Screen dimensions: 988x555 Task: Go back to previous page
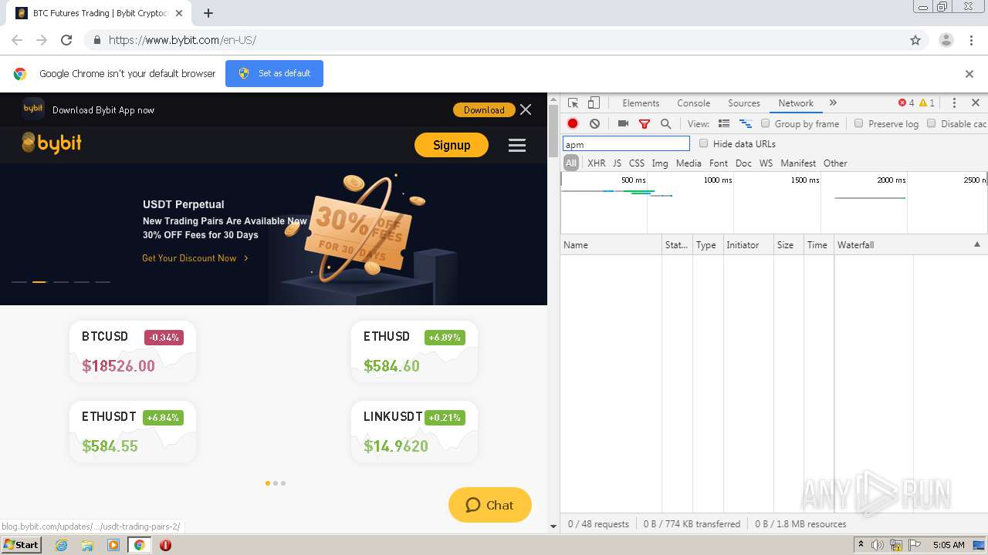coord(17,40)
